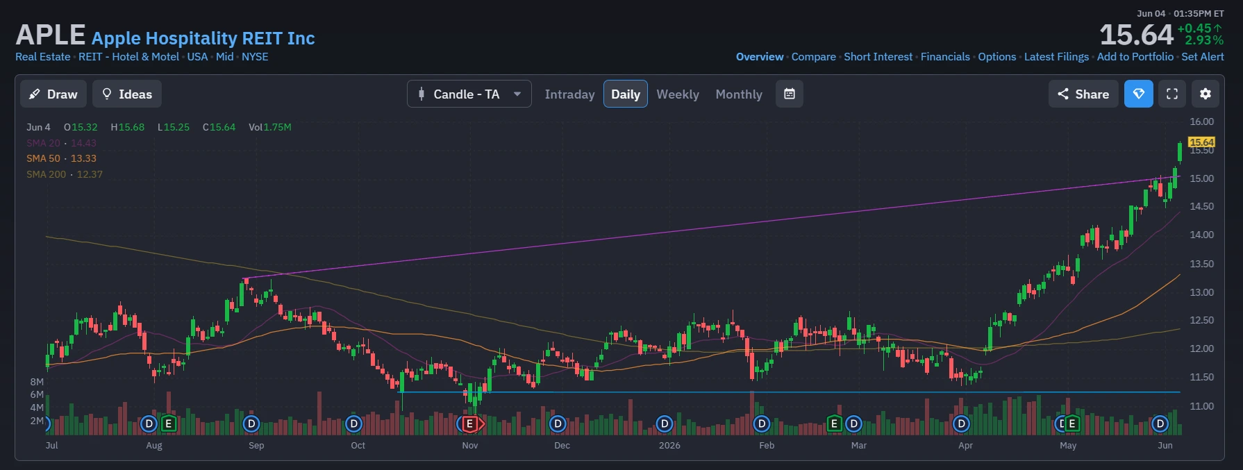Image resolution: width=1243 pixels, height=470 pixels.
Task: Click the dividend D marker near Apr
Action: [961, 423]
